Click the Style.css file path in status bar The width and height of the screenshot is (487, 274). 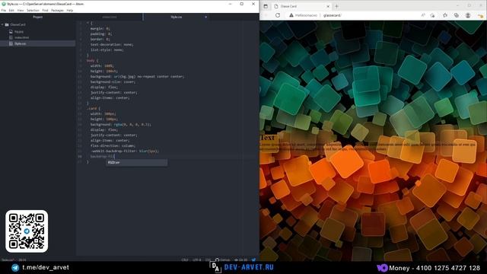pyautogui.click(x=8, y=260)
